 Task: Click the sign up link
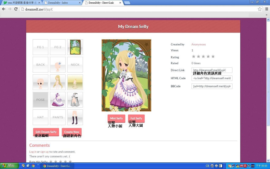pos(44,152)
